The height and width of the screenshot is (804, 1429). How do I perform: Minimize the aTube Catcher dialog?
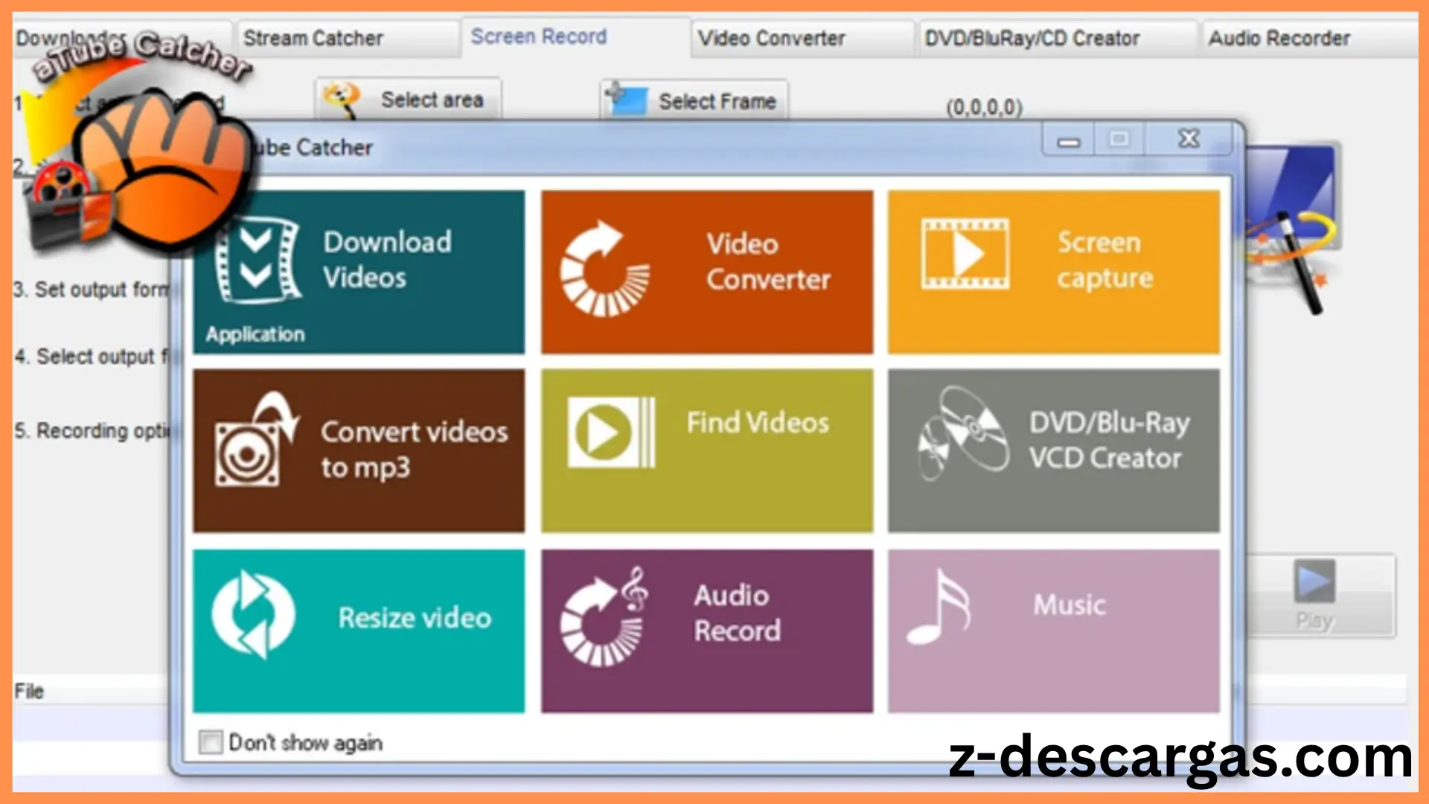point(1069,140)
